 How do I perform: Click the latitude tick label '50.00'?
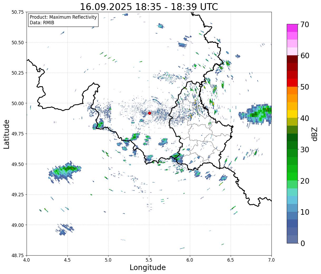coord(18,103)
